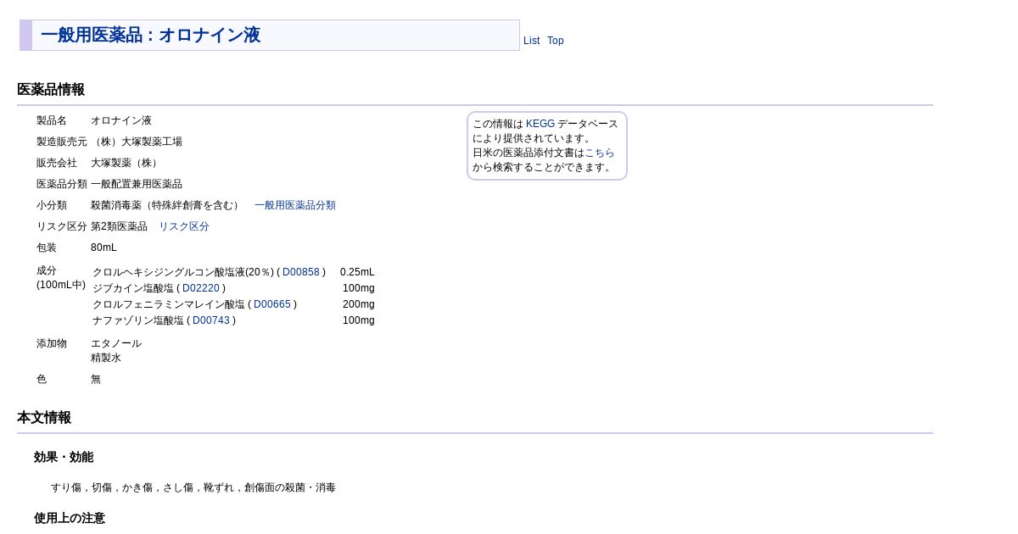Open the List link
The image size is (1018, 534).
(x=531, y=41)
